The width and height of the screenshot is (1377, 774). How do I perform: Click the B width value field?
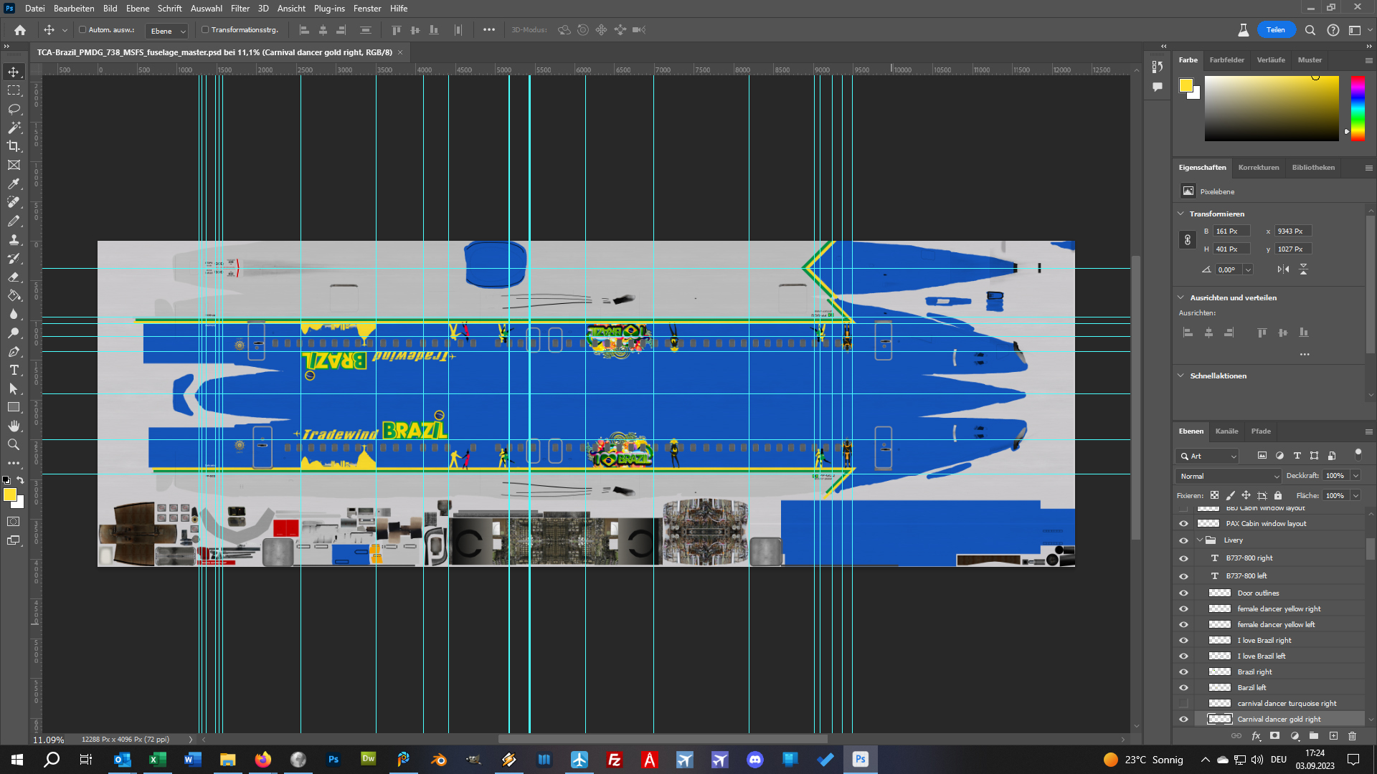1231,231
